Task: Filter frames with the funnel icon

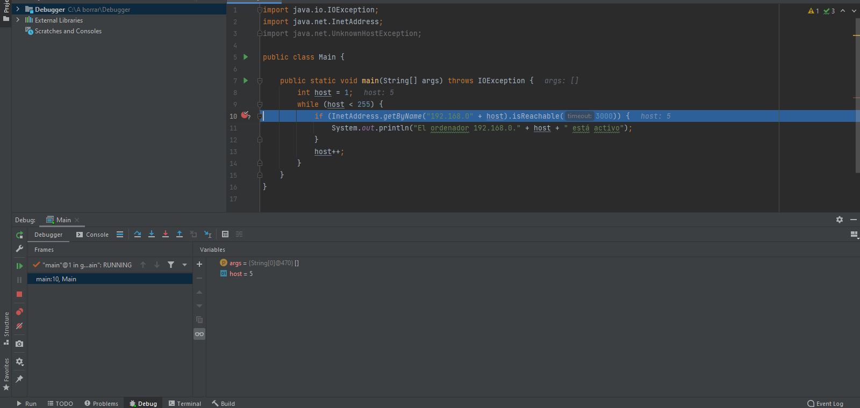Action: pyautogui.click(x=171, y=265)
